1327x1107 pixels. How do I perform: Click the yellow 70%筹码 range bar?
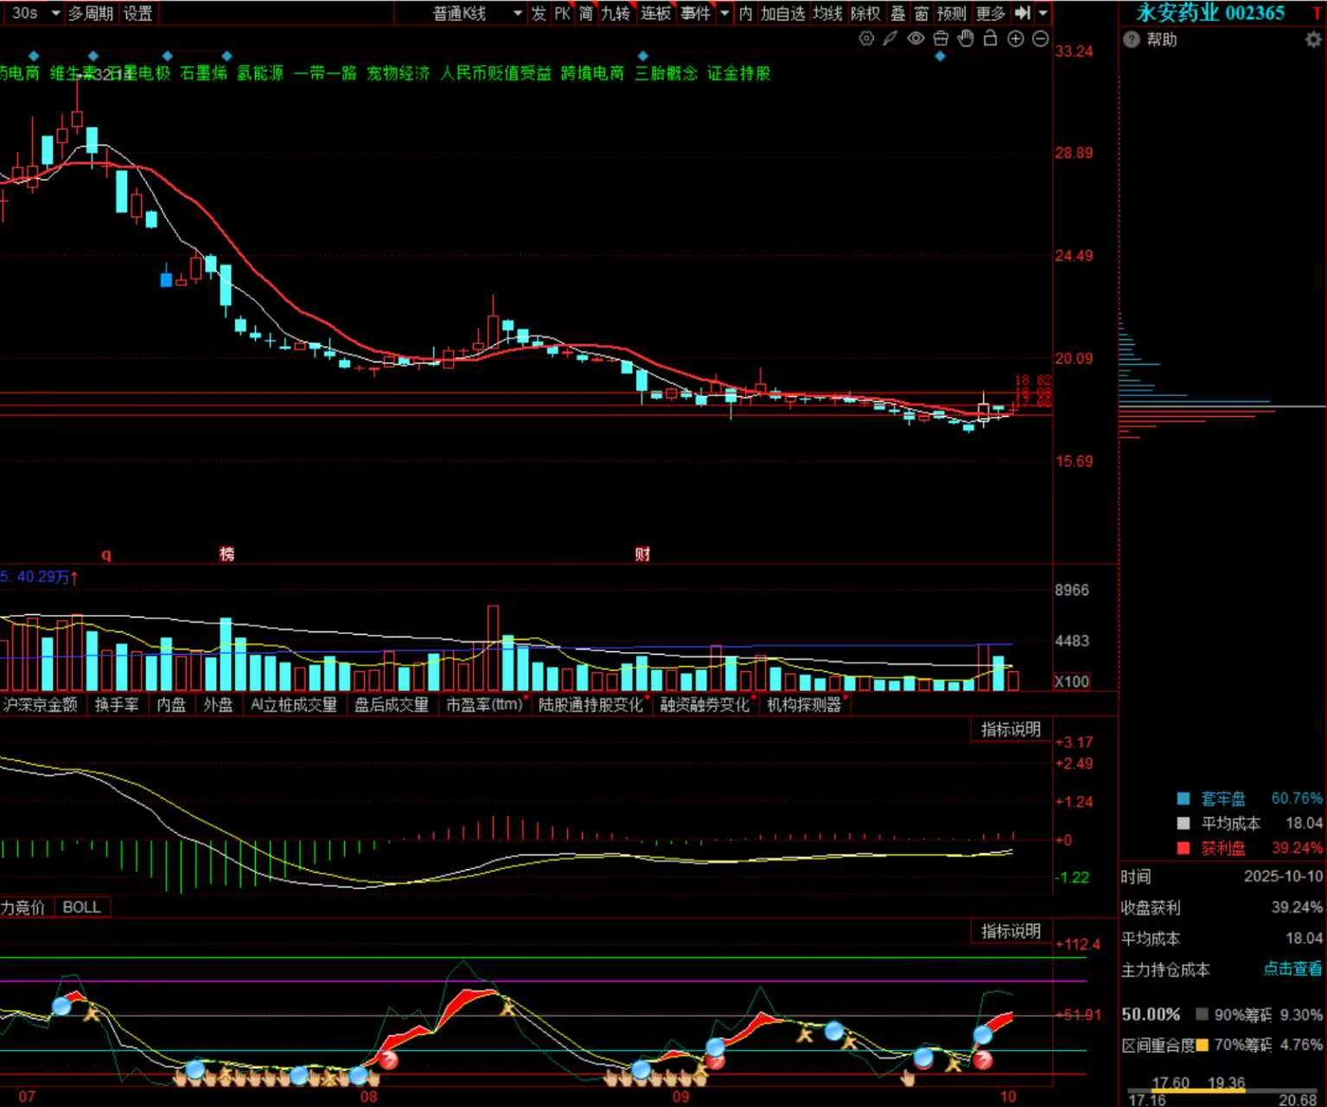1201,1091
